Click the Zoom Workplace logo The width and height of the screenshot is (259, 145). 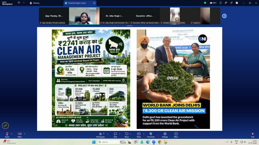tap(7, 3)
